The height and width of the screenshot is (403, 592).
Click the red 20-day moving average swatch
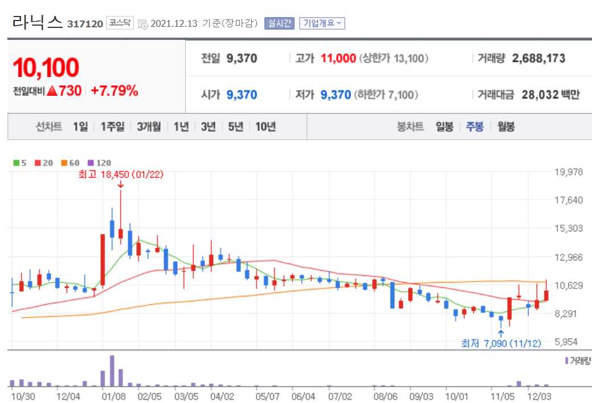coord(38,163)
